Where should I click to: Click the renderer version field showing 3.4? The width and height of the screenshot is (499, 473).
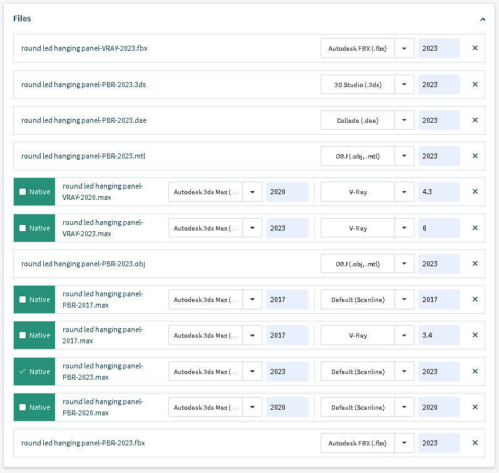click(x=438, y=335)
